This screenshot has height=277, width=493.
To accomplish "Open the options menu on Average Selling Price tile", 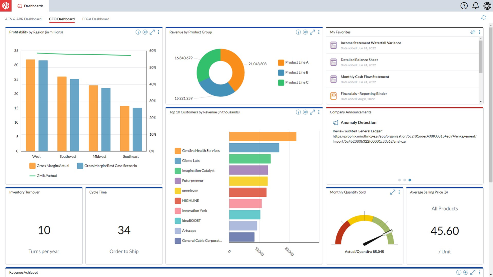I will point(479,192).
